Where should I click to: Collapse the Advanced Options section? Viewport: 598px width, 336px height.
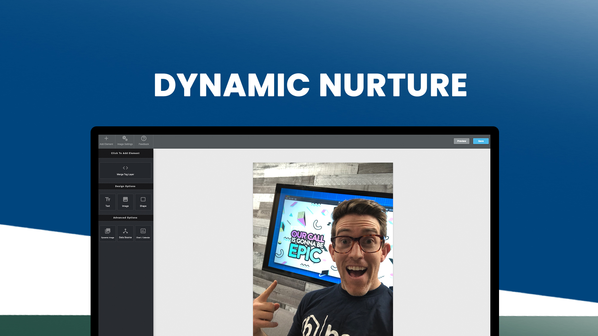tap(125, 217)
